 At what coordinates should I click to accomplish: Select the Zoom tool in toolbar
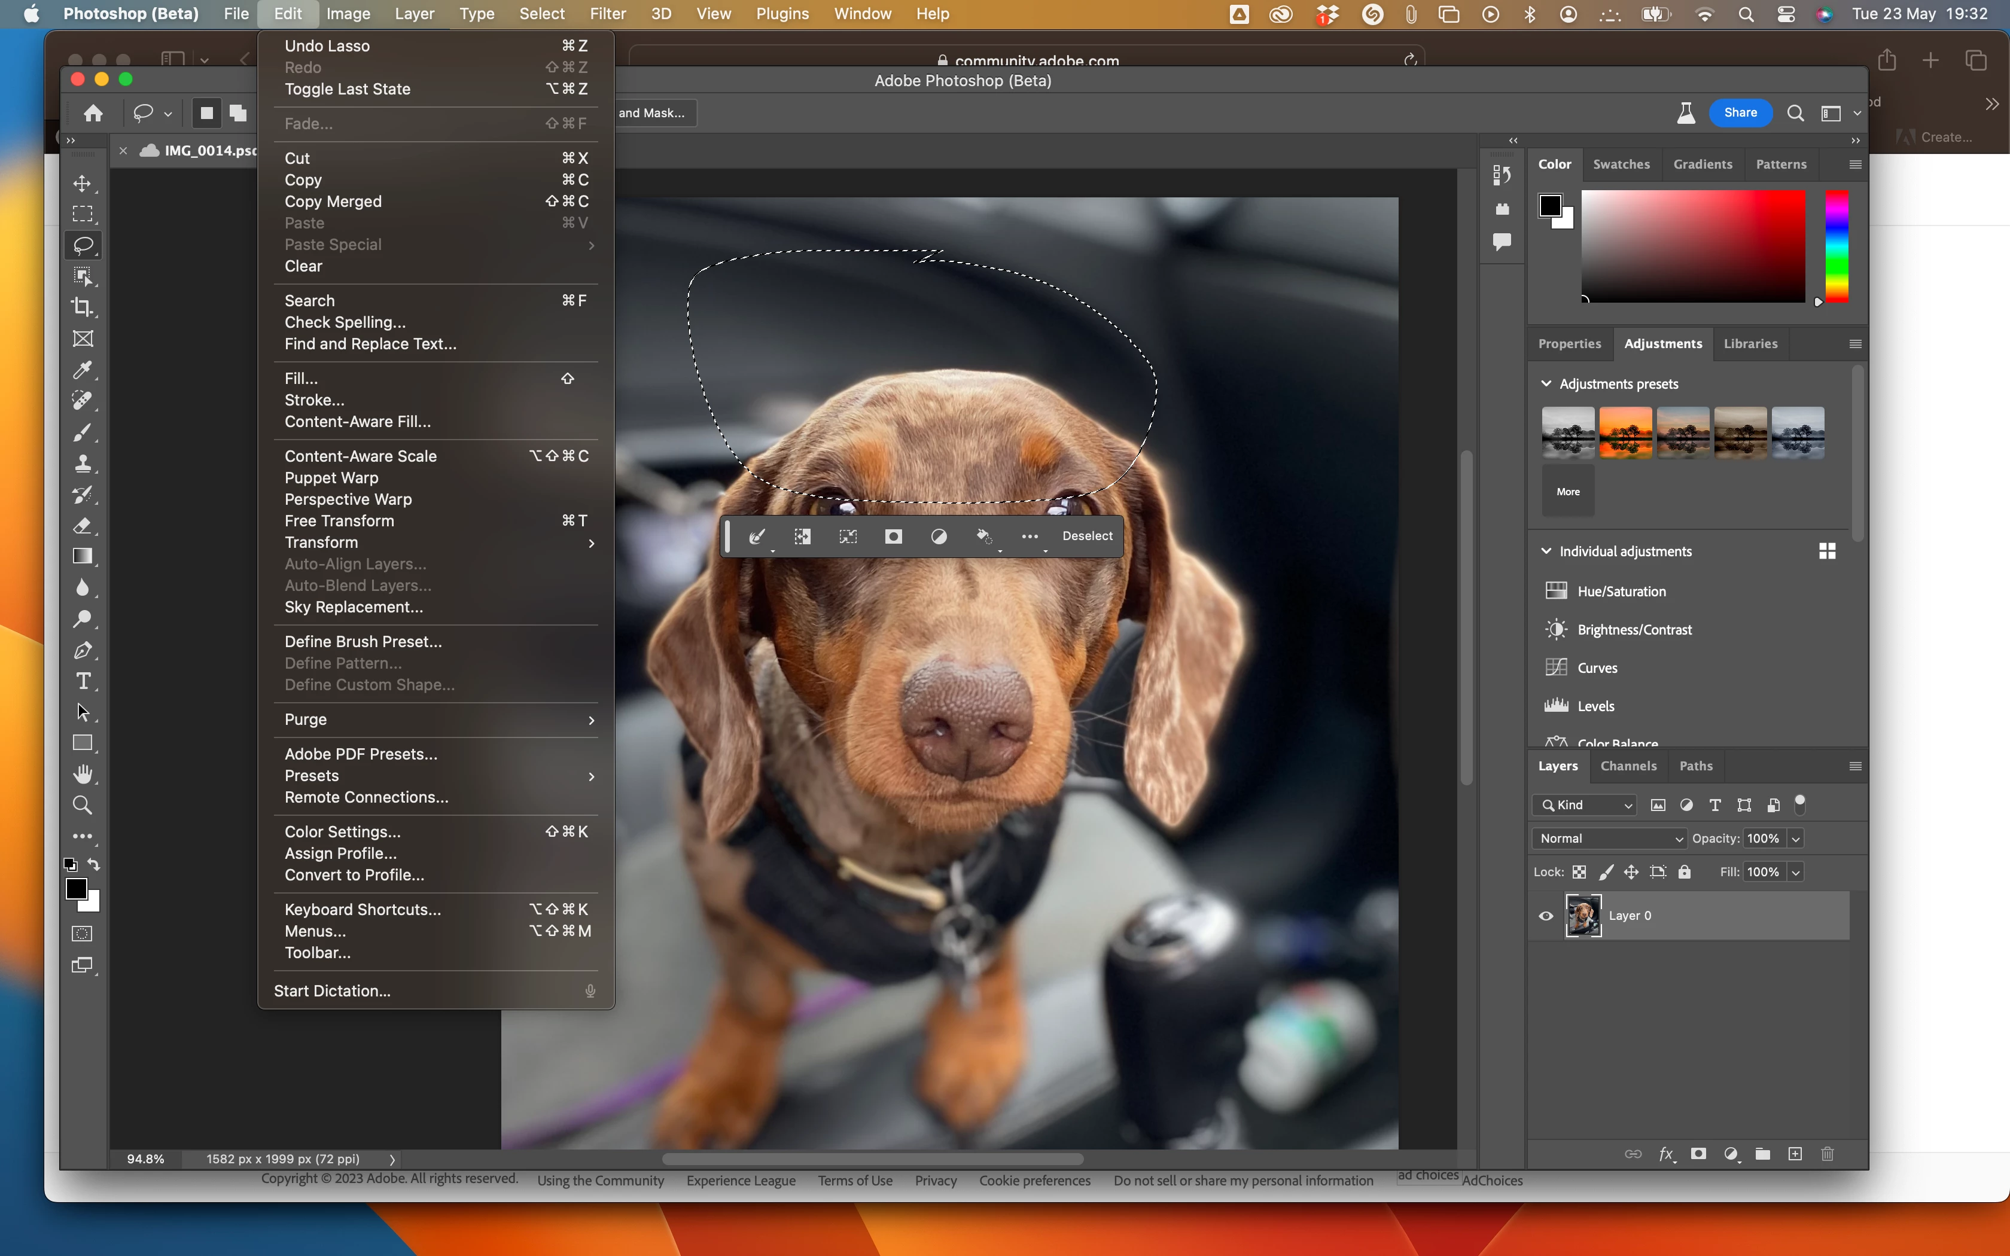tap(81, 805)
